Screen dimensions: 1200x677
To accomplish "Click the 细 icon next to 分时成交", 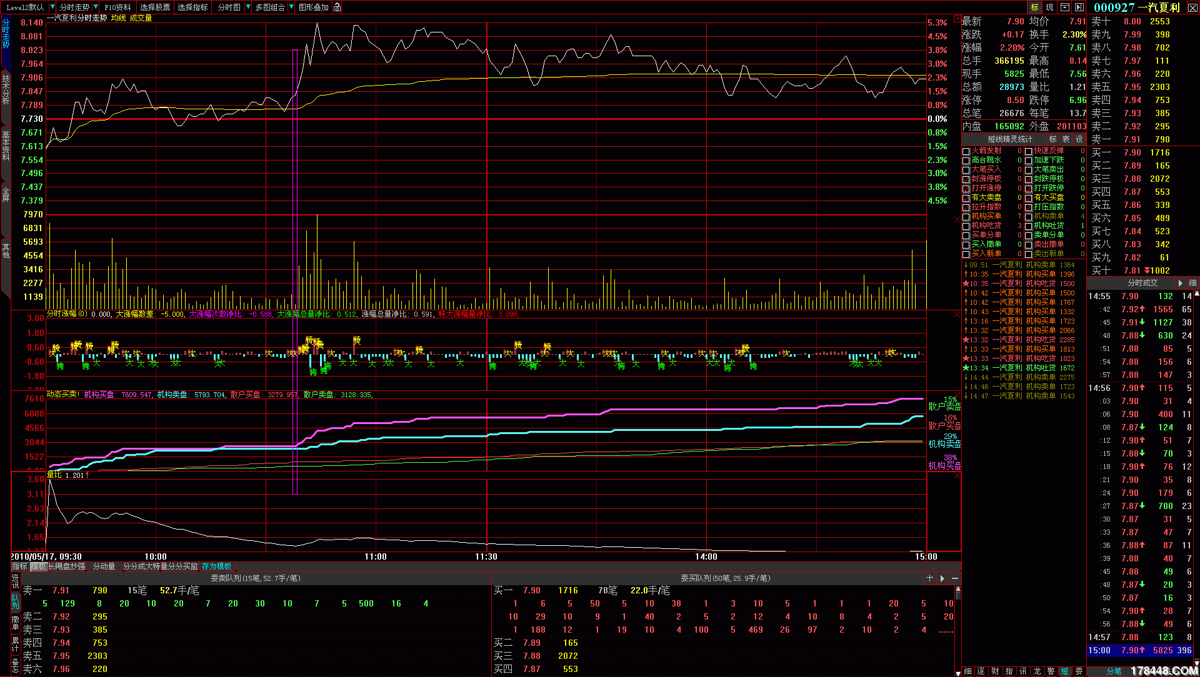I will [1192, 283].
